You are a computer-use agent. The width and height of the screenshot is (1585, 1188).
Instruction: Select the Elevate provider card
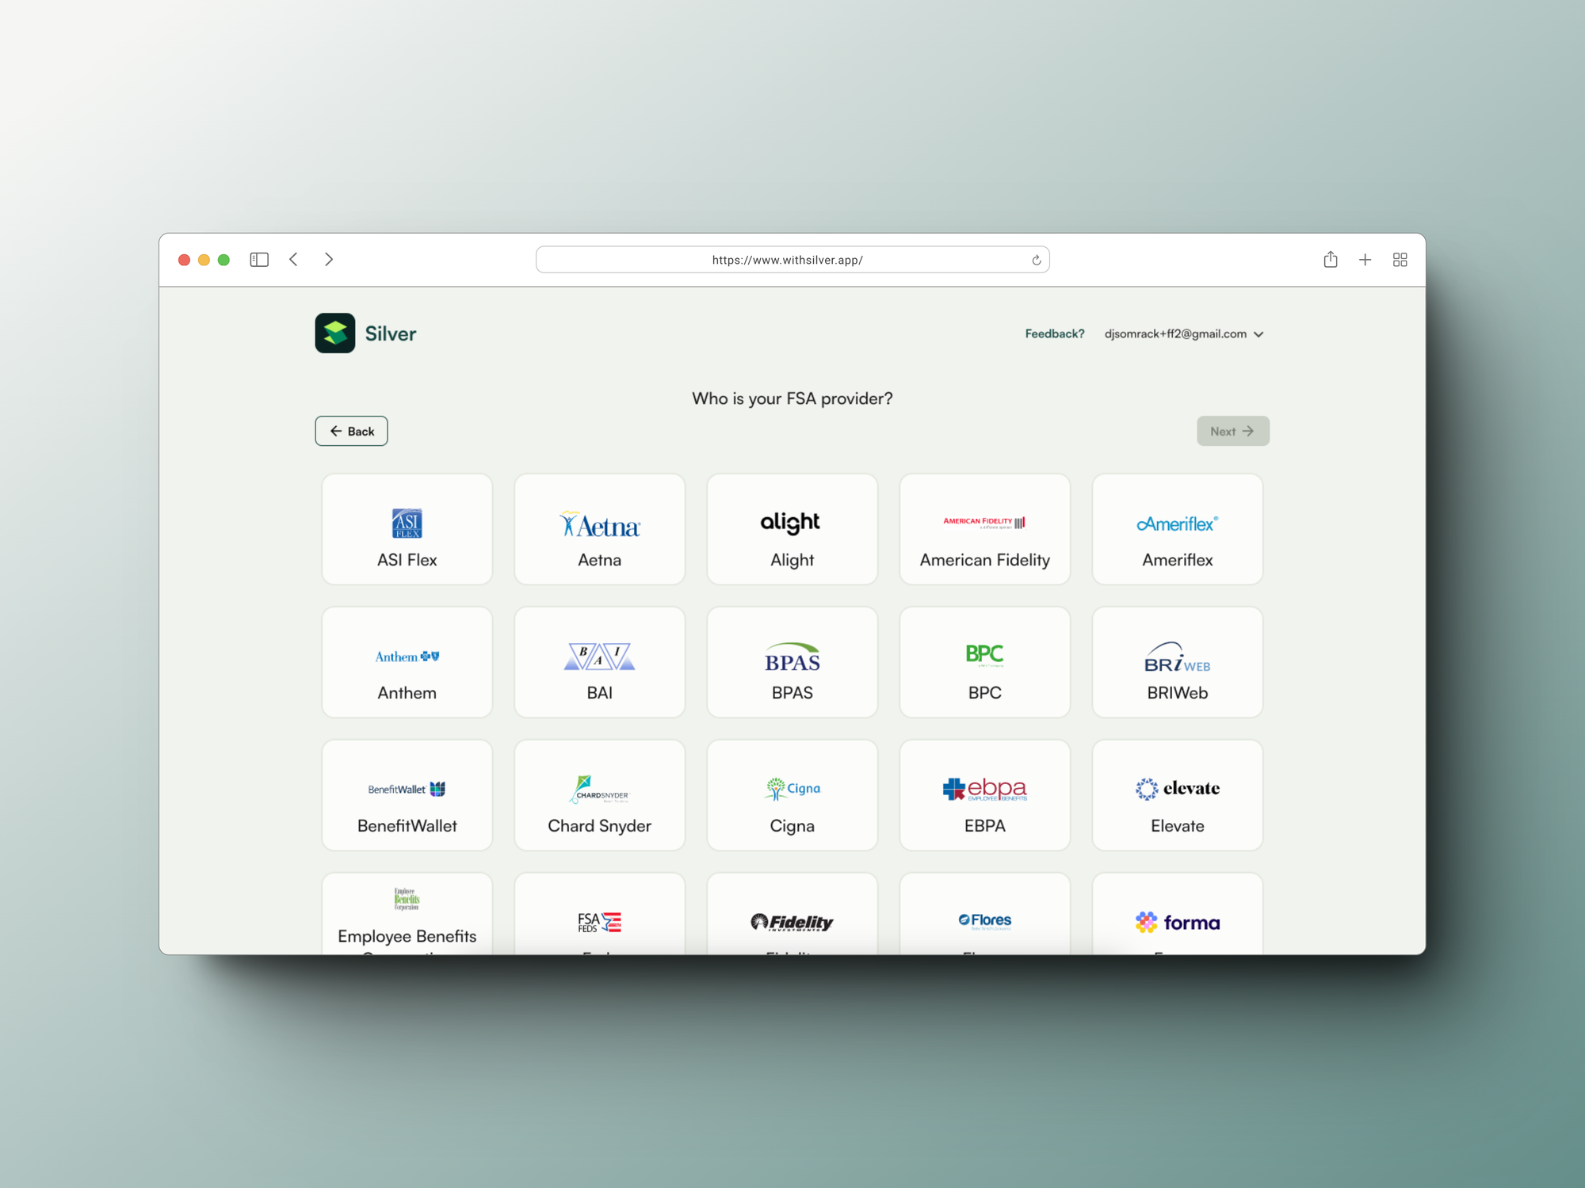1177,795
